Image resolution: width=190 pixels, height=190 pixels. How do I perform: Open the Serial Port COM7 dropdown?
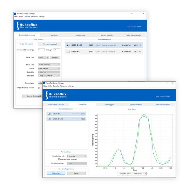click(x=43, y=57)
